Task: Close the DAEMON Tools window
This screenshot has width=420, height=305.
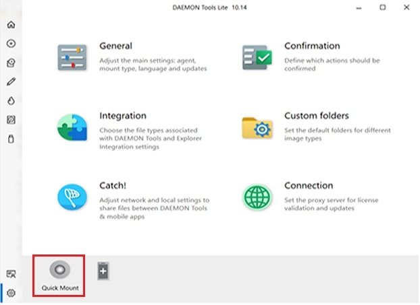Action: [406, 7]
